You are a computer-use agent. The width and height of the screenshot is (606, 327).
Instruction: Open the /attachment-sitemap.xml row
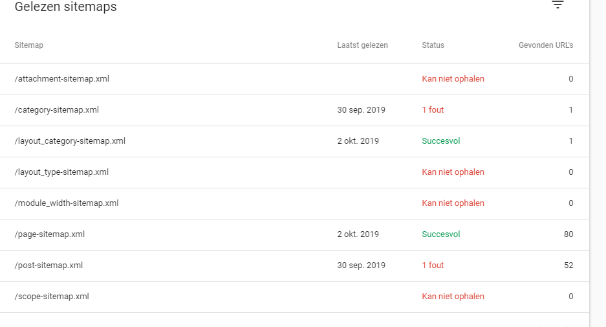coord(294,80)
